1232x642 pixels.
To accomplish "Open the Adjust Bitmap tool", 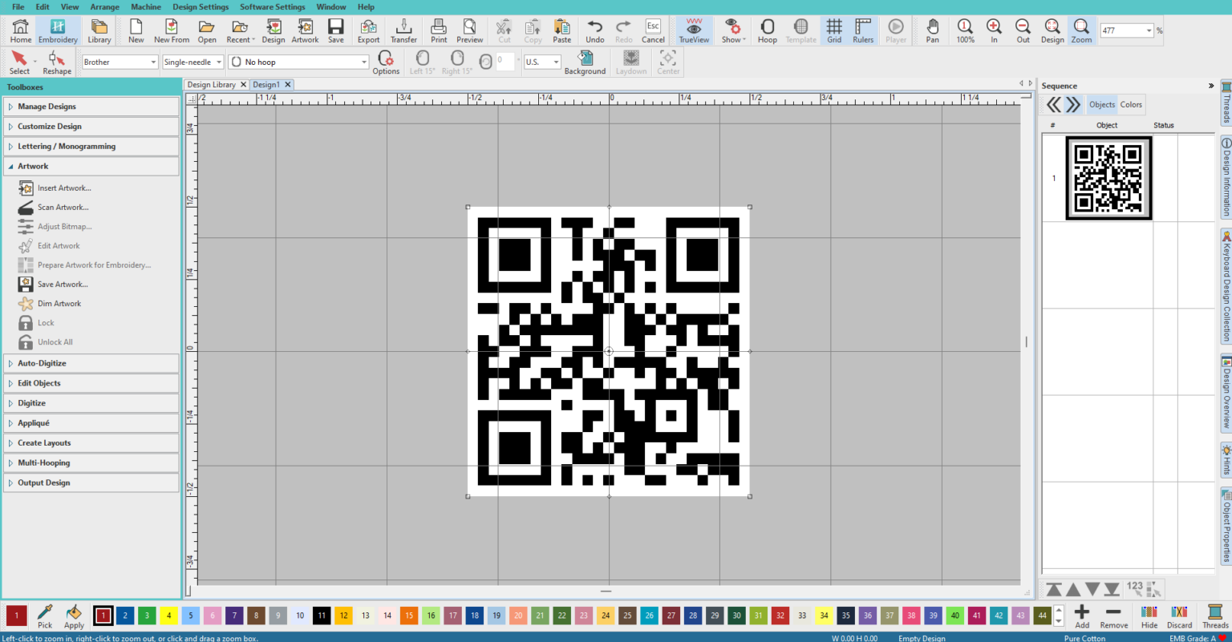I will [66, 226].
